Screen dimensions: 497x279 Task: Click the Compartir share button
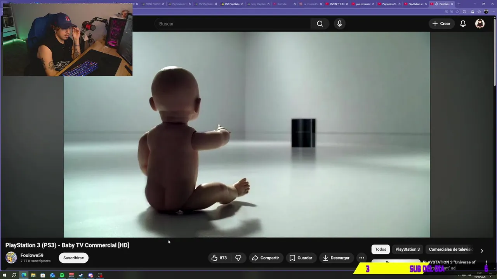pos(266,258)
